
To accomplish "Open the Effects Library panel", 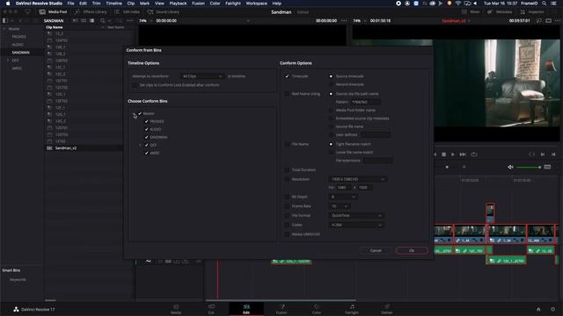I will coord(91,11).
